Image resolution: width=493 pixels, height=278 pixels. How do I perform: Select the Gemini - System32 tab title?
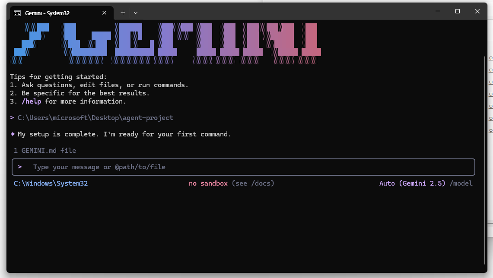(x=47, y=13)
